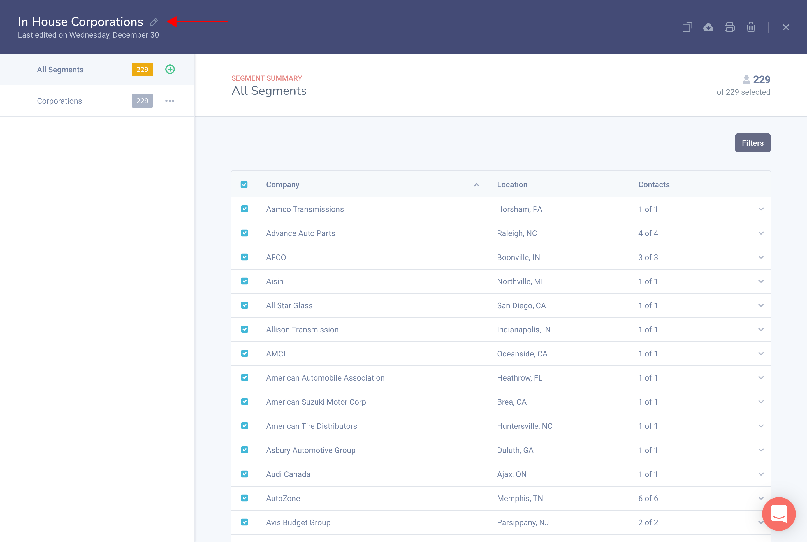The height and width of the screenshot is (542, 807).
Task: Close the list view with X
Action: [786, 27]
